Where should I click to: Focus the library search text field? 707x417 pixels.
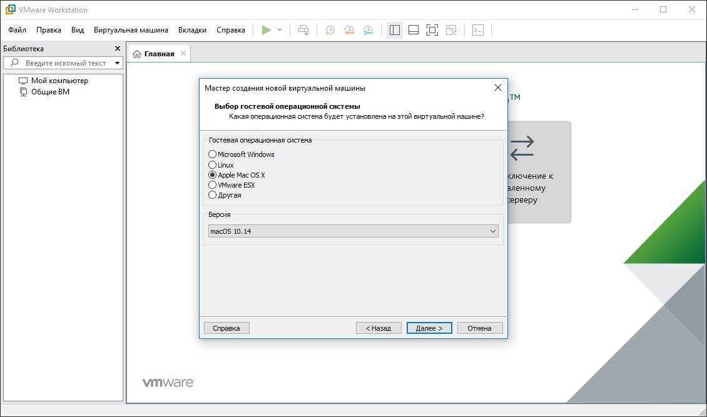65,63
